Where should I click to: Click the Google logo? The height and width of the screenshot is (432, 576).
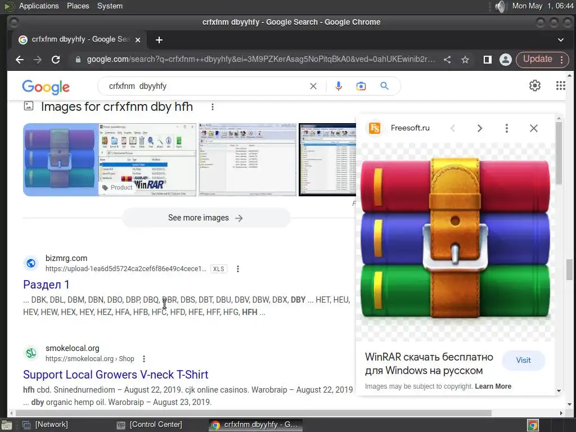point(46,87)
